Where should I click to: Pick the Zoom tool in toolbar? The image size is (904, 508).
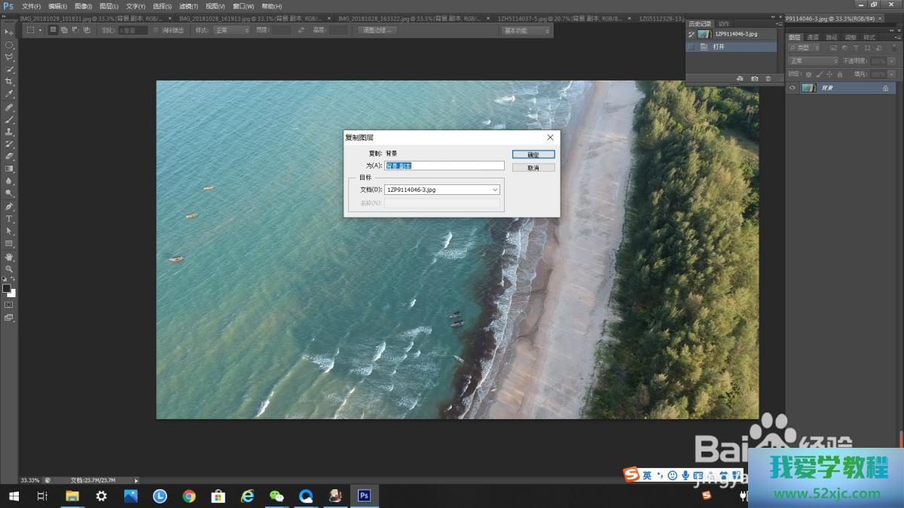click(x=9, y=269)
